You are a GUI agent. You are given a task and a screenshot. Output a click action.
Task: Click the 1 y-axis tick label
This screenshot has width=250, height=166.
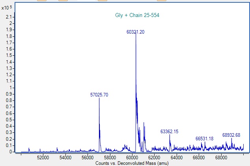[11, 88]
